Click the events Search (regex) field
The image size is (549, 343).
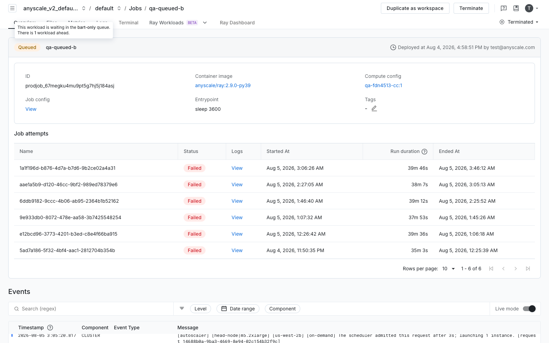coord(91,309)
